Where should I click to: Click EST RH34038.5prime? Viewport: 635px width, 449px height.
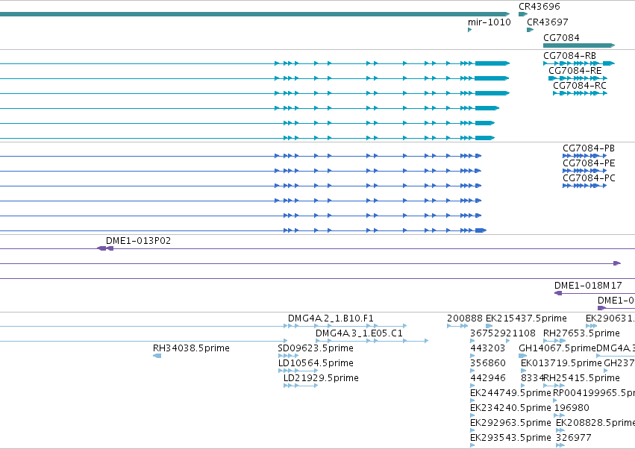tap(157, 356)
